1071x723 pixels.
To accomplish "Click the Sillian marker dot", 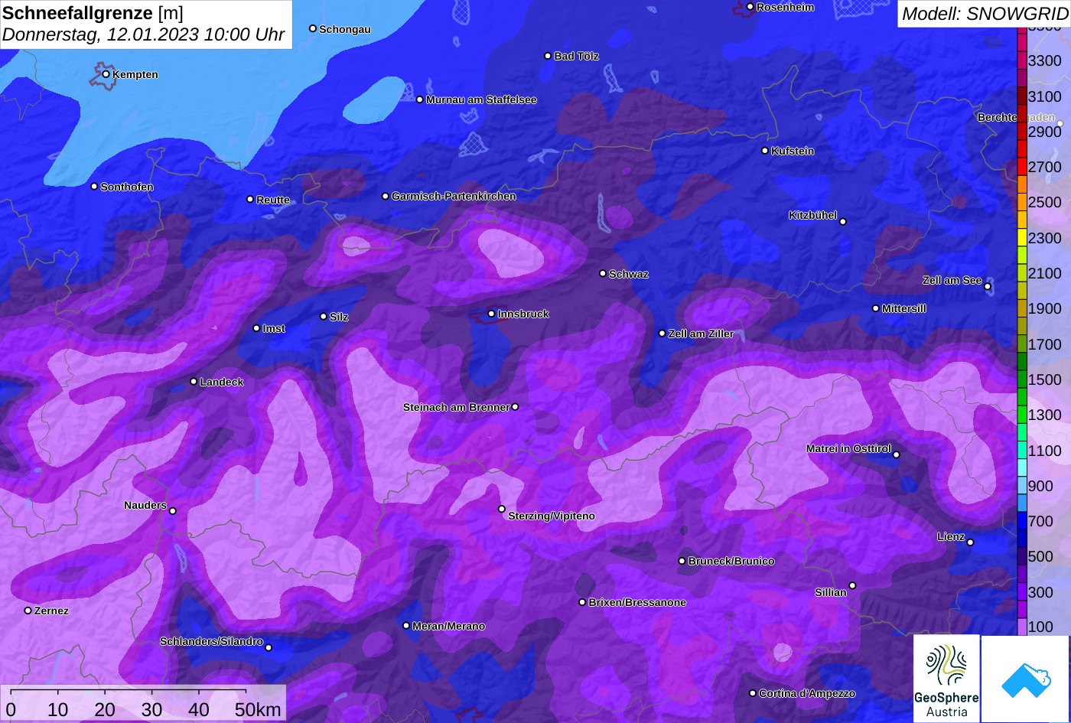I will point(852,586).
